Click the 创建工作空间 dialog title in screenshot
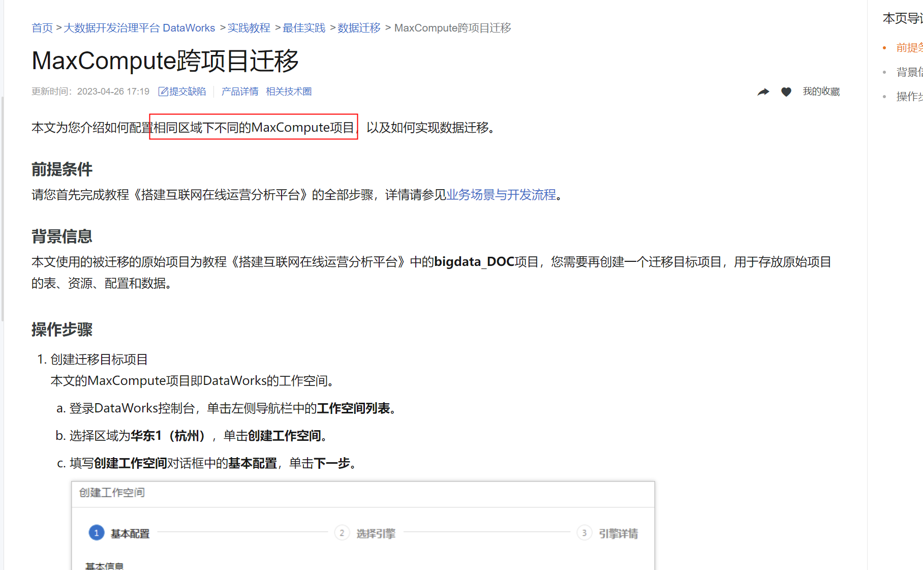This screenshot has width=923, height=570. click(x=112, y=493)
